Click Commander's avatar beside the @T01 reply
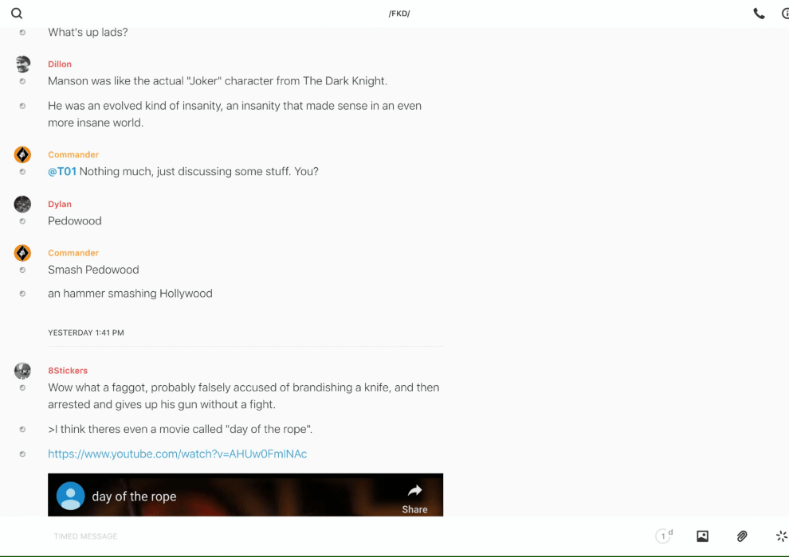The image size is (789, 557). 22,154
